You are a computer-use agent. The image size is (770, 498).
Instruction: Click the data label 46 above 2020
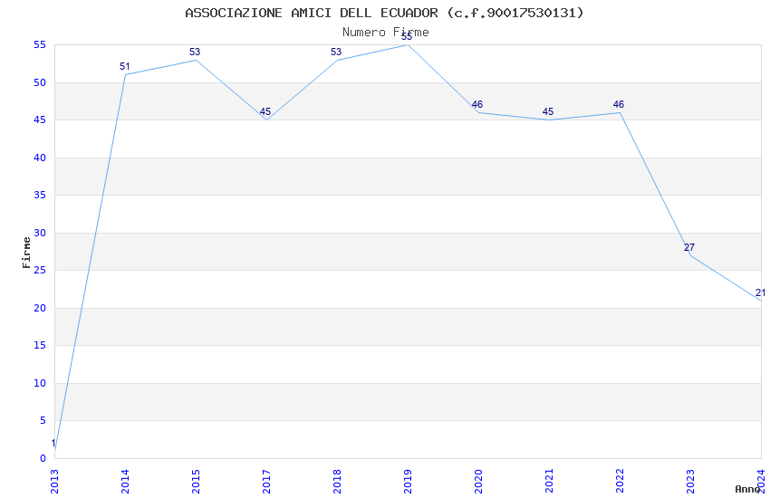[477, 104]
